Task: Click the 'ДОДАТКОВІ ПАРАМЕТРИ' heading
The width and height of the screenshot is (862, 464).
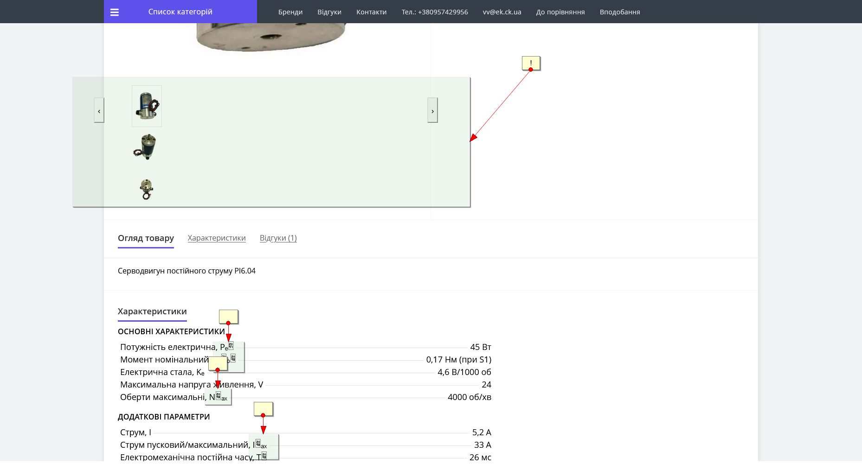Action: click(x=164, y=417)
